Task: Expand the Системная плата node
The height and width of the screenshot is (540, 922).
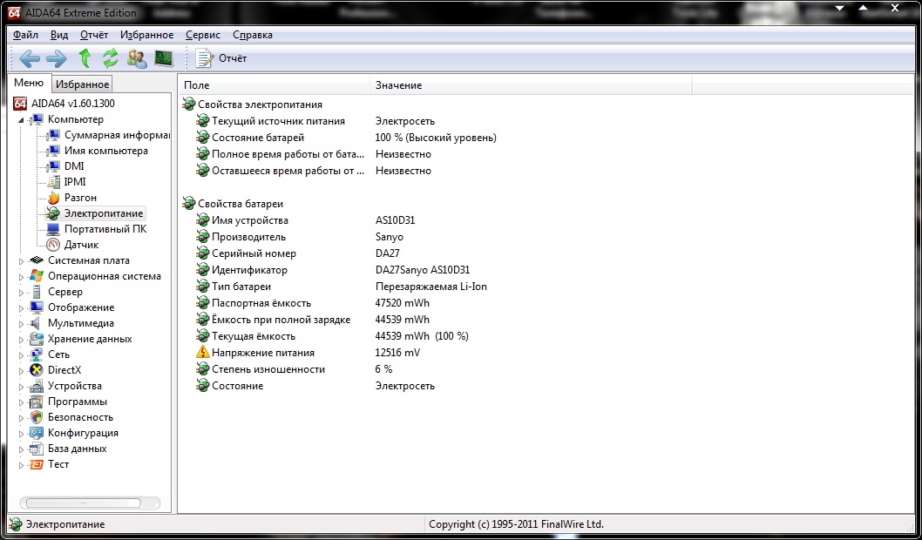Action: [x=22, y=261]
